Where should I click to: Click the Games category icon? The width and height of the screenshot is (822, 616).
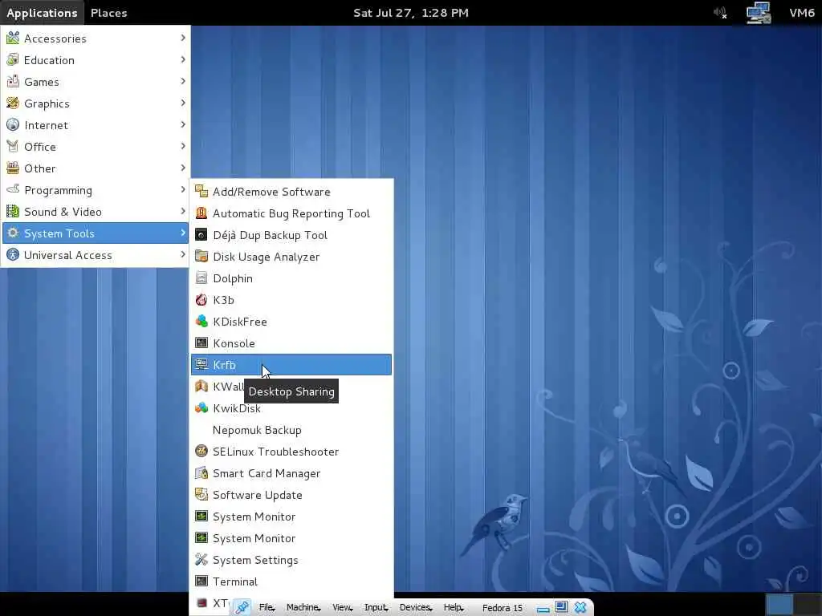[x=13, y=81]
